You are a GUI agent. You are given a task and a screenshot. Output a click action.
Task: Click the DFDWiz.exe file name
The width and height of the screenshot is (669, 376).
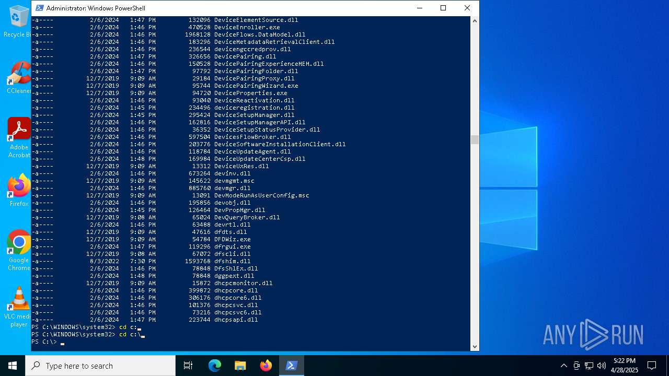(232, 239)
